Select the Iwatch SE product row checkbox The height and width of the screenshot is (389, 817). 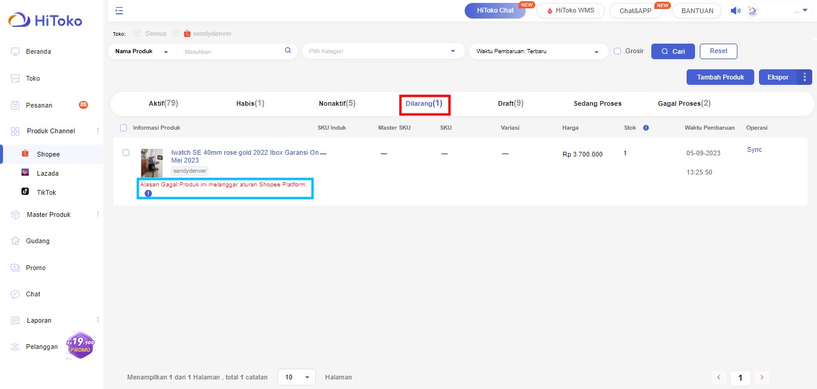point(126,153)
